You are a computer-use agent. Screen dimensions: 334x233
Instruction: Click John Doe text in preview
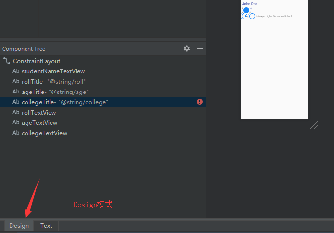click(x=250, y=4)
